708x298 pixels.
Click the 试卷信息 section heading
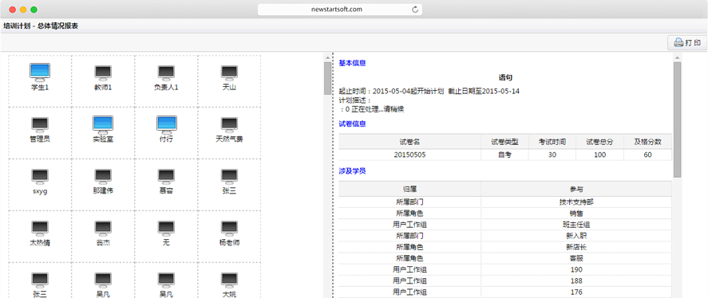[352, 124]
